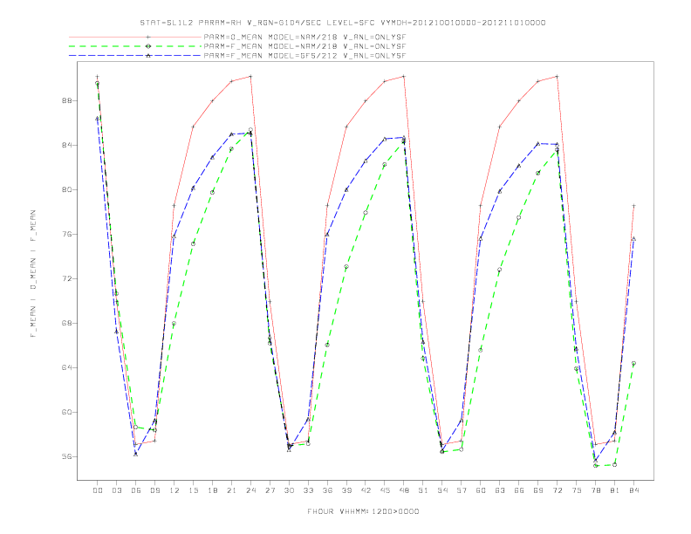
Task: Click x-axis forecast hour label 03
Action: (x=116, y=490)
